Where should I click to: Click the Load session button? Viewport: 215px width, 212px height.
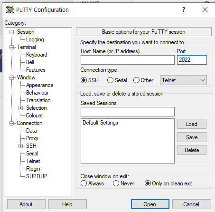pos(192,124)
